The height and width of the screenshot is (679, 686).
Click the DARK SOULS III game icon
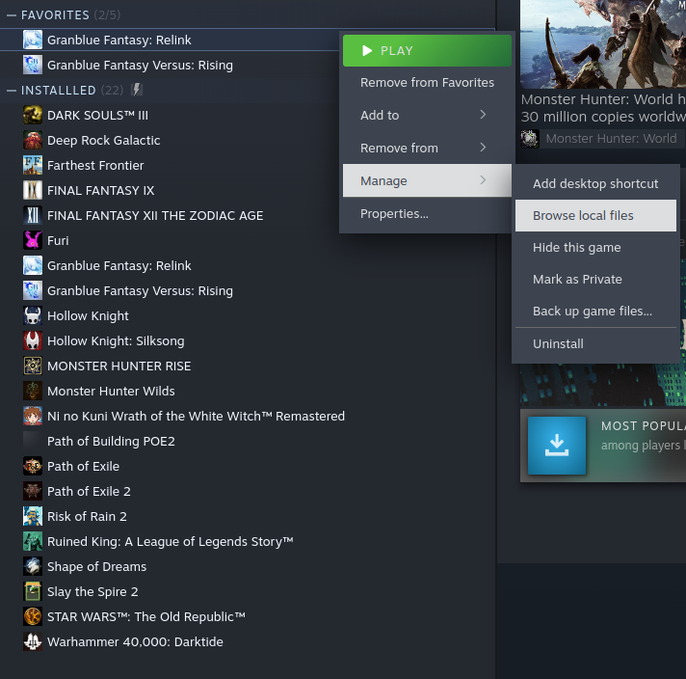pos(33,115)
